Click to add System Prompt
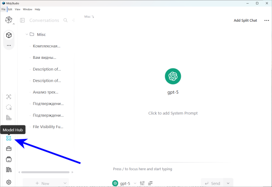The height and width of the screenshot is (187, 272). [x=173, y=113]
